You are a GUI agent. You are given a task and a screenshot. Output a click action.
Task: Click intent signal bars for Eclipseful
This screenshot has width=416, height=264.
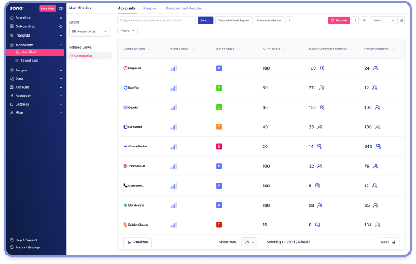(173, 68)
